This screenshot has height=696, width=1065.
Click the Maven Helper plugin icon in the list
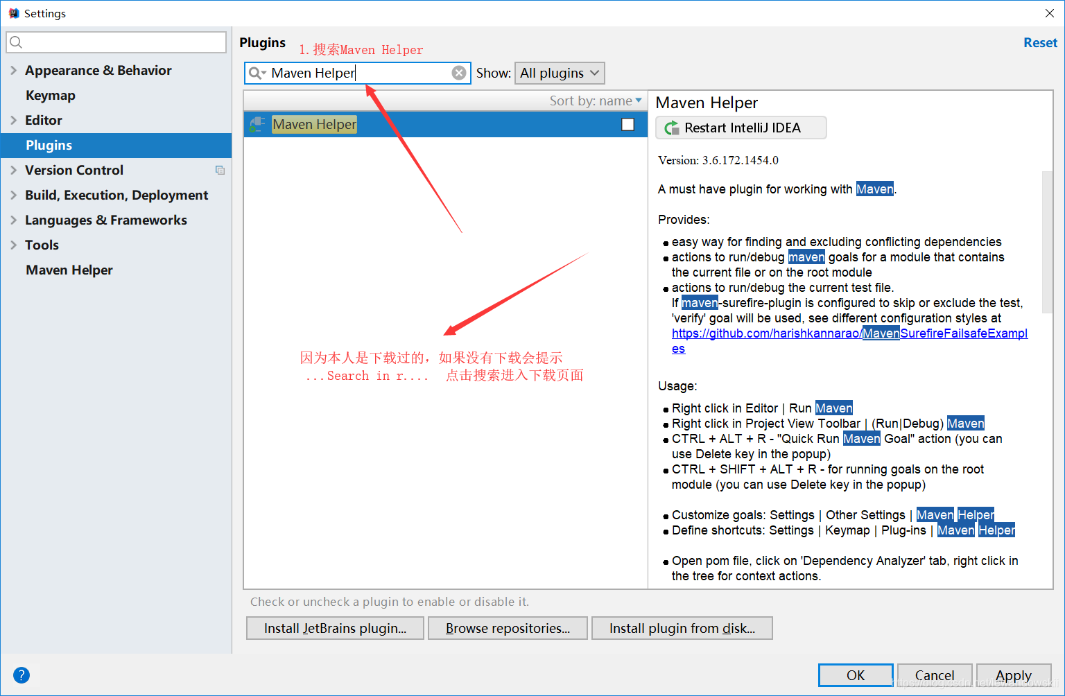tap(257, 124)
